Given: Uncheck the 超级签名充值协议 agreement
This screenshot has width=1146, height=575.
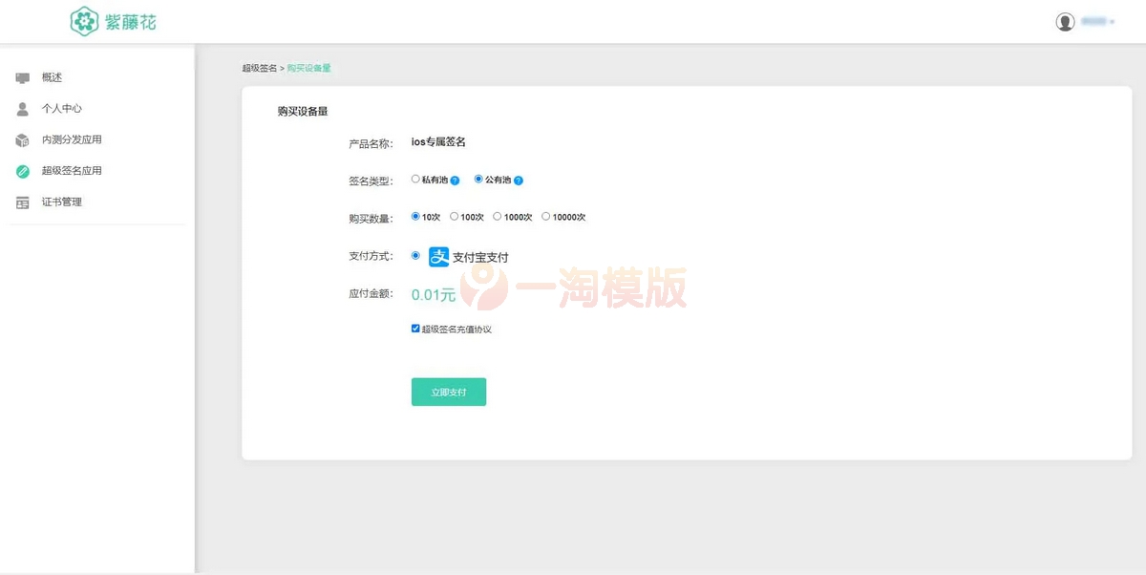Looking at the screenshot, I should click(415, 328).
